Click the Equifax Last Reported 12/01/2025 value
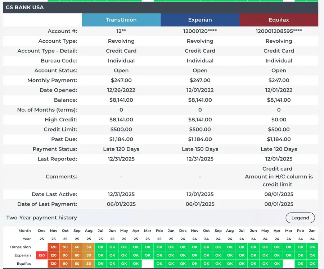Viewport: 324px width, 269px height. (x=279, y=159)
